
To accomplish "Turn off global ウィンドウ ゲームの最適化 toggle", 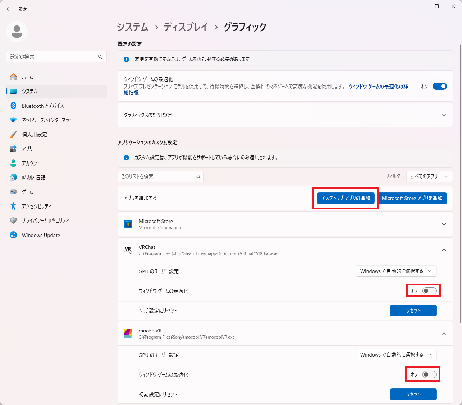I will click(439, 86).
